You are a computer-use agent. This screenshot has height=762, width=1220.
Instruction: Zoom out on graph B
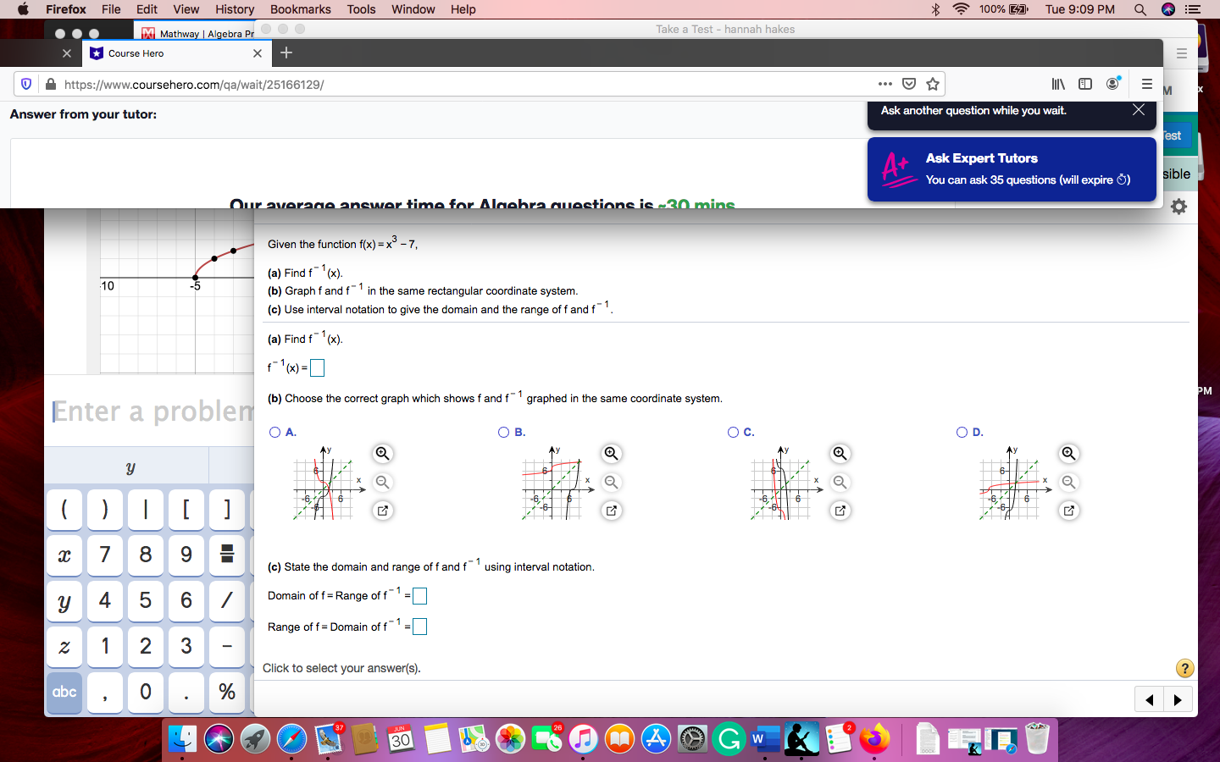point(612,483)
